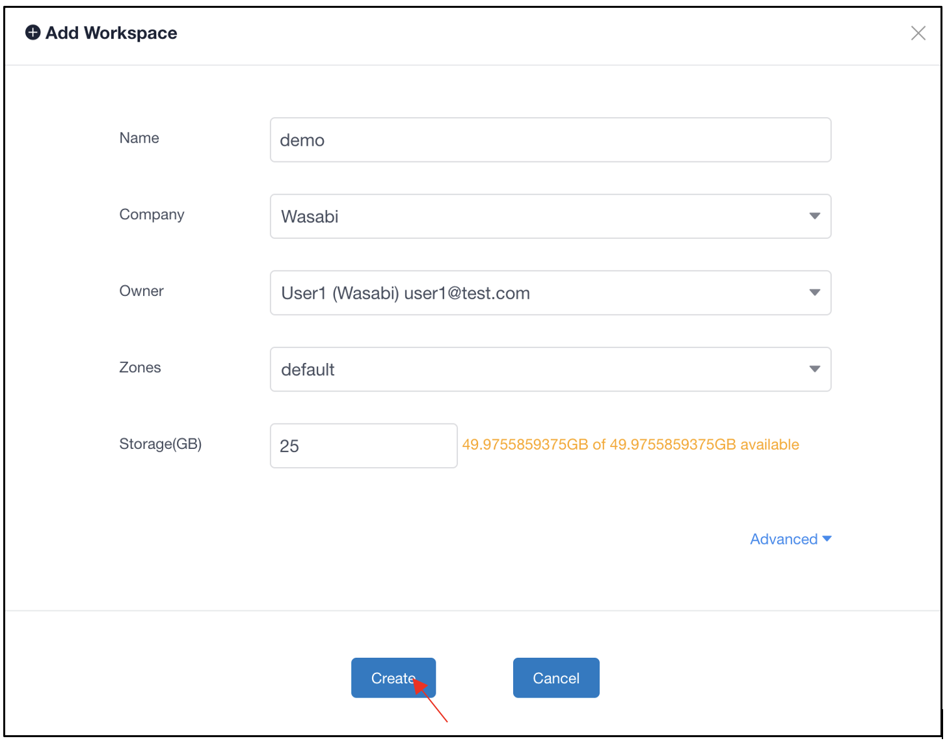Viewport: 947px width, 743px height.
Task: Open the Zones dropdown showing default
Action: pyautogui.click(x=551, y=370)
